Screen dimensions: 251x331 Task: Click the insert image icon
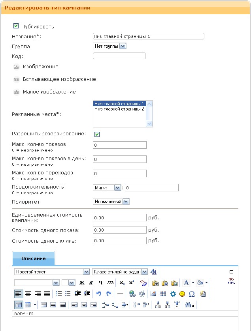point(153,294)
